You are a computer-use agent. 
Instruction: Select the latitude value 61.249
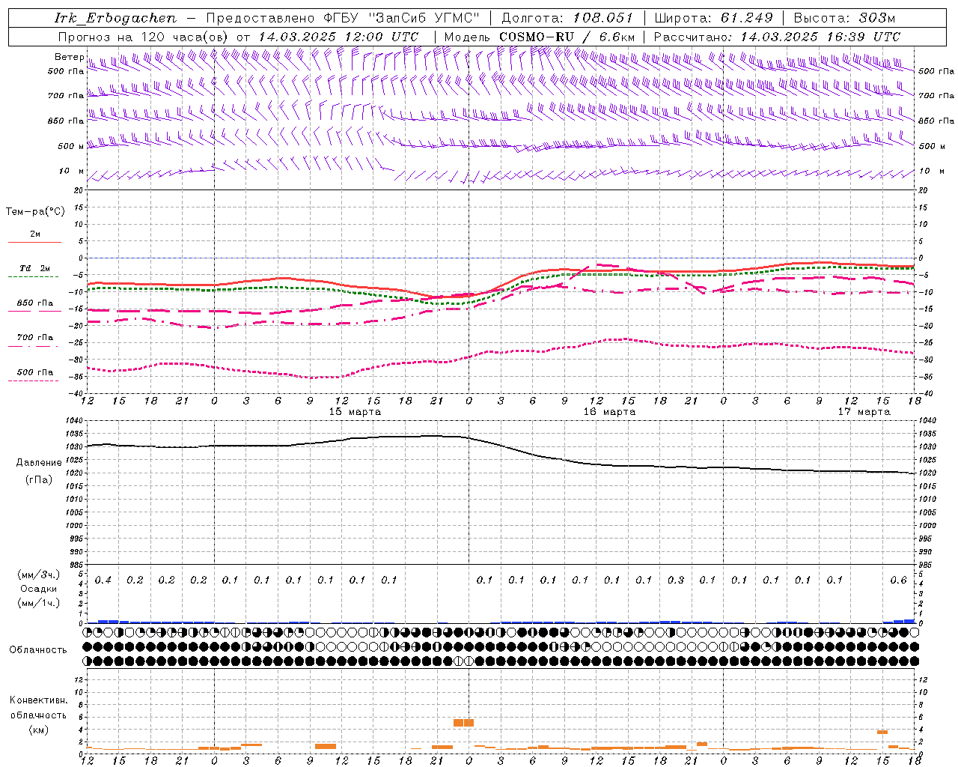pyautogui.click(x=747, y=18)
